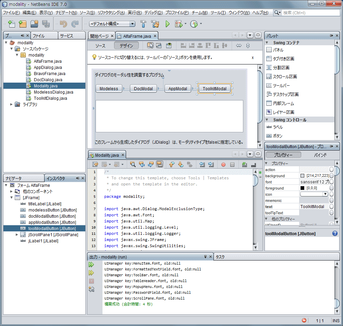
Task: Click the Preview Design icon in form toolbar
Action: point(169,46)
